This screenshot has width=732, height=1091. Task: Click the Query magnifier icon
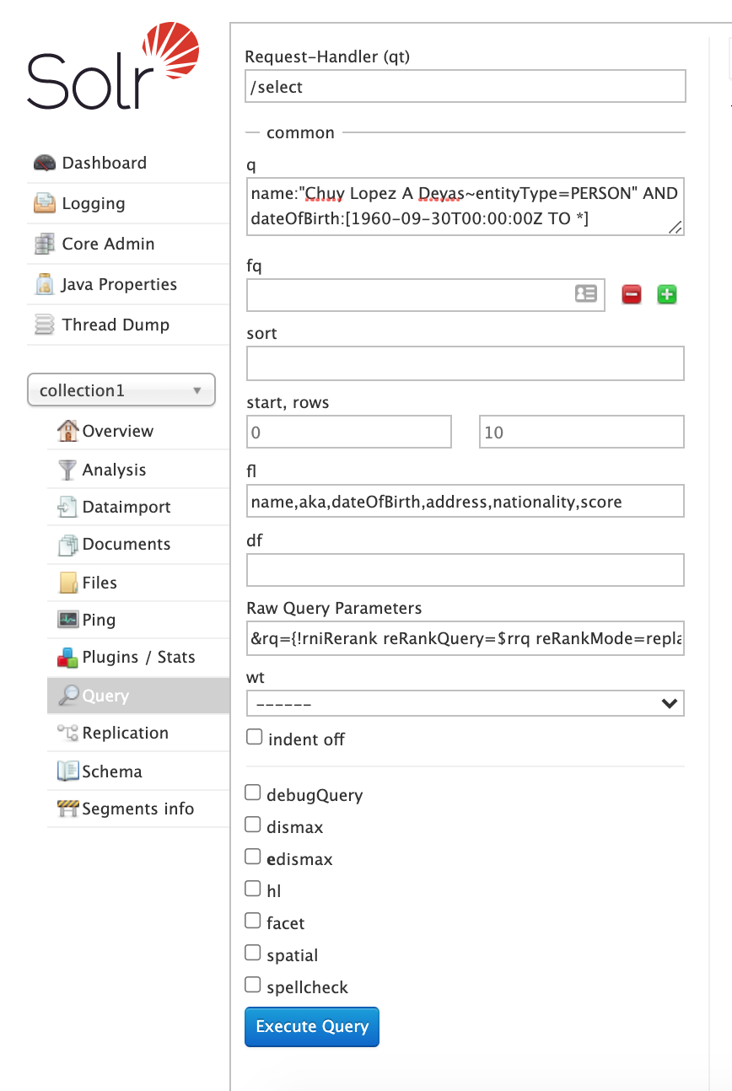click(67, 696)
